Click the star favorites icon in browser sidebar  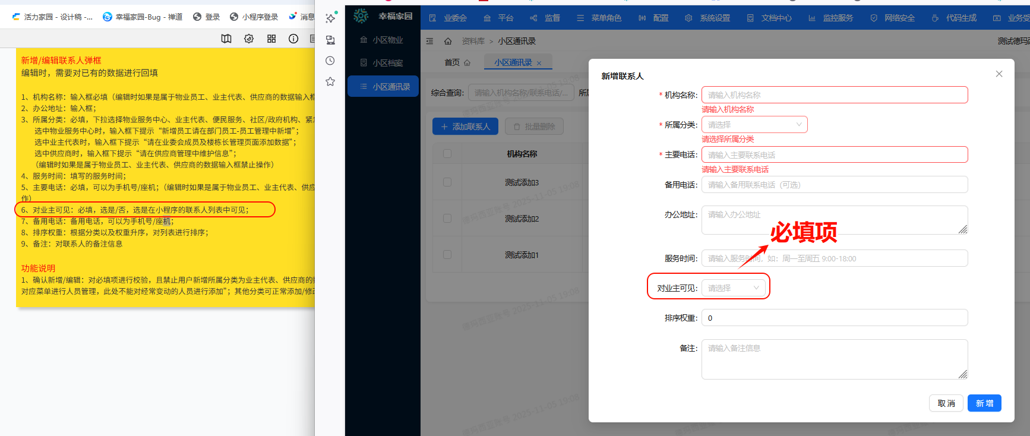[x=330, y=81]
